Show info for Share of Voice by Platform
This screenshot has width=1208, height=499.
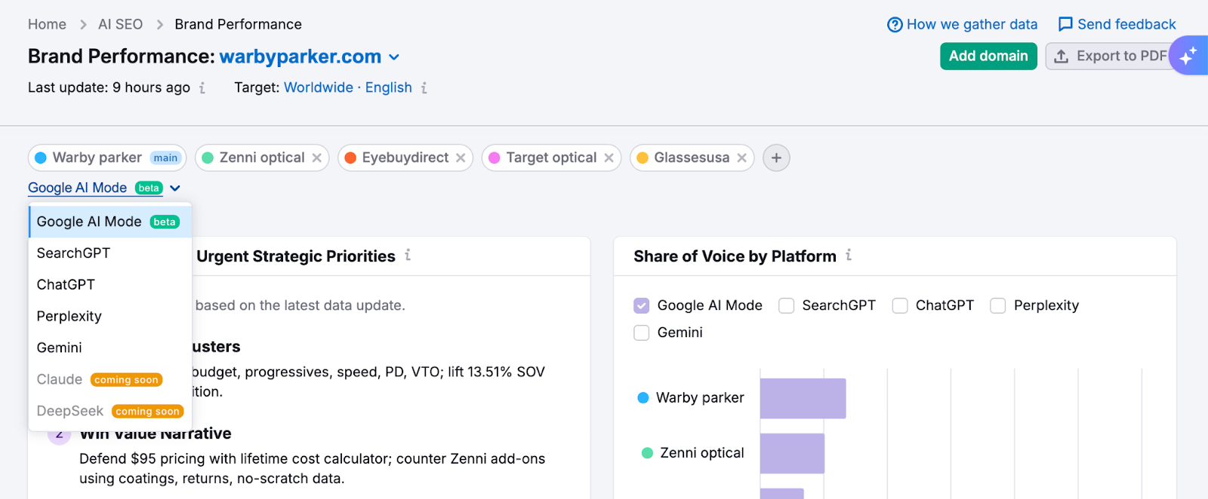coord(849,256)
